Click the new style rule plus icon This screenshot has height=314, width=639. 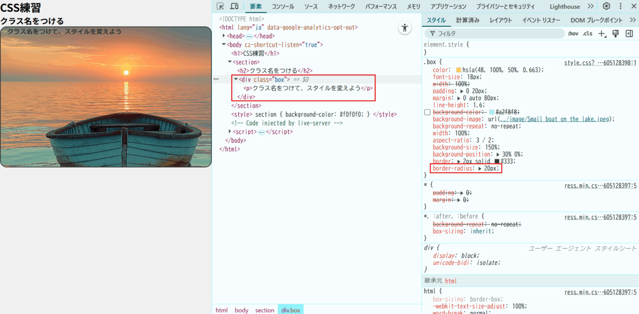602,33
